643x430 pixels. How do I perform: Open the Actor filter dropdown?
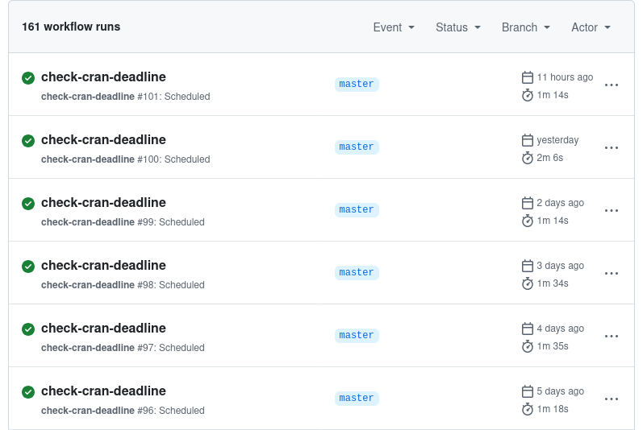pyautogui.click(x=591, y=27)
